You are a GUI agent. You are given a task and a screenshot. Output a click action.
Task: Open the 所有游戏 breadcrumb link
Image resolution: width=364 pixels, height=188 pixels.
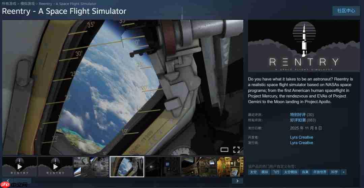click(9, 4)
